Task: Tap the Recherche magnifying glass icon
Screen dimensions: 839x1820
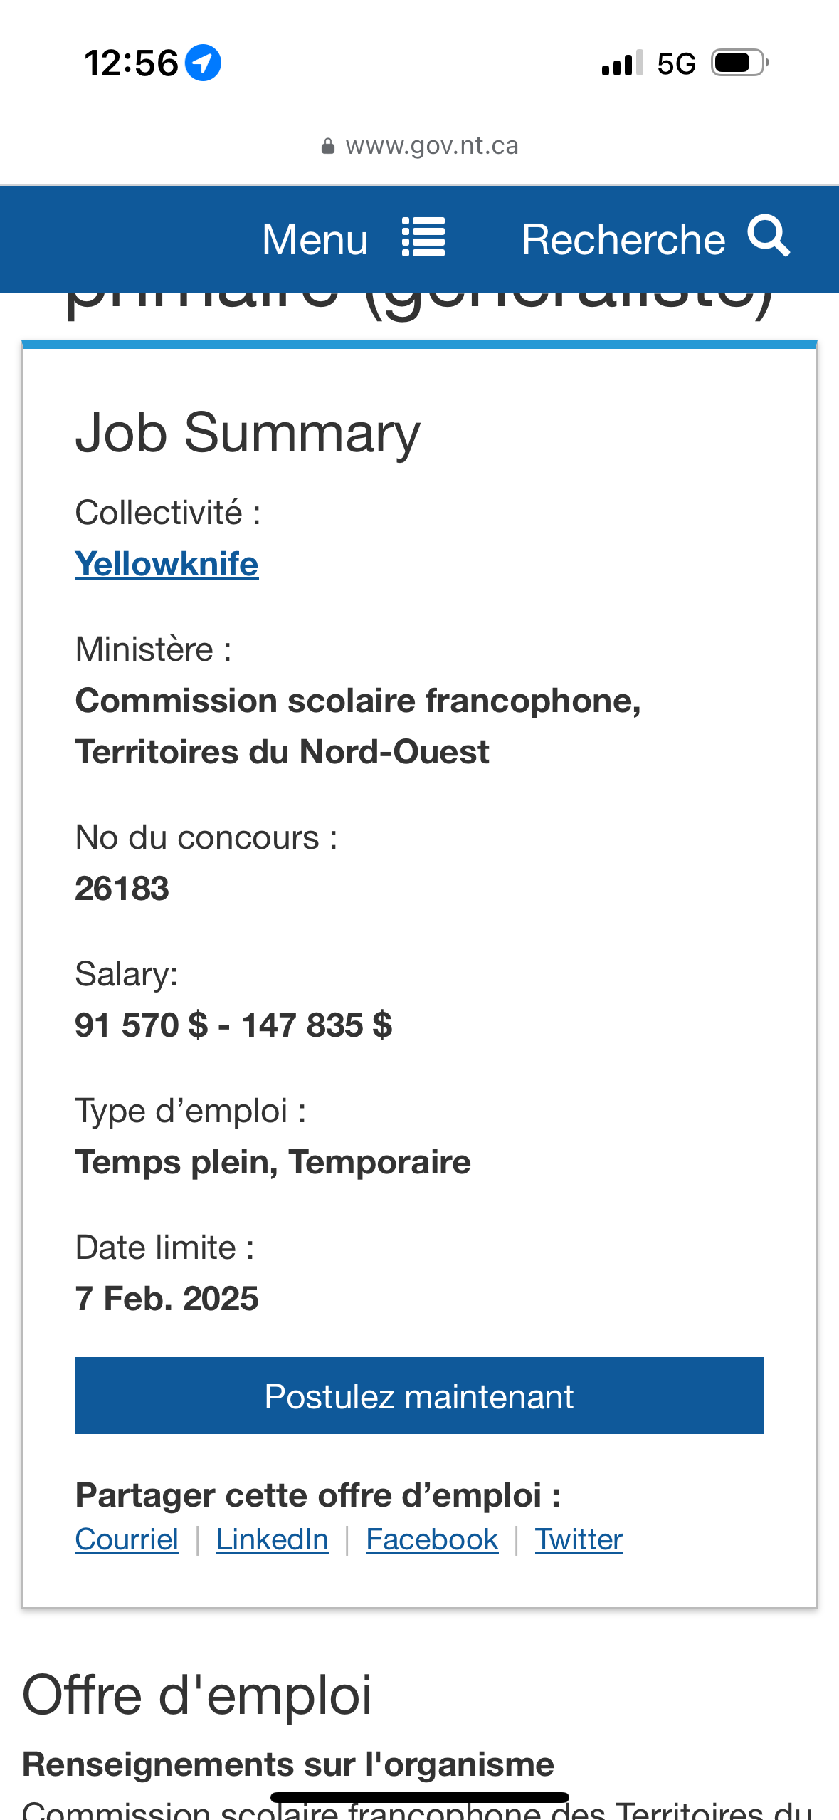Action: tap(769, 236)
